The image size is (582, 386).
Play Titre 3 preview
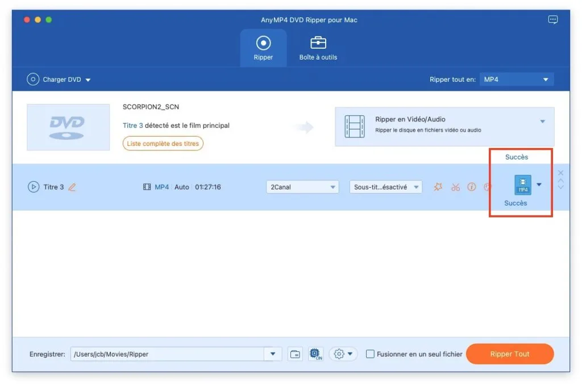pyautogui.click(x=34, y=187)
